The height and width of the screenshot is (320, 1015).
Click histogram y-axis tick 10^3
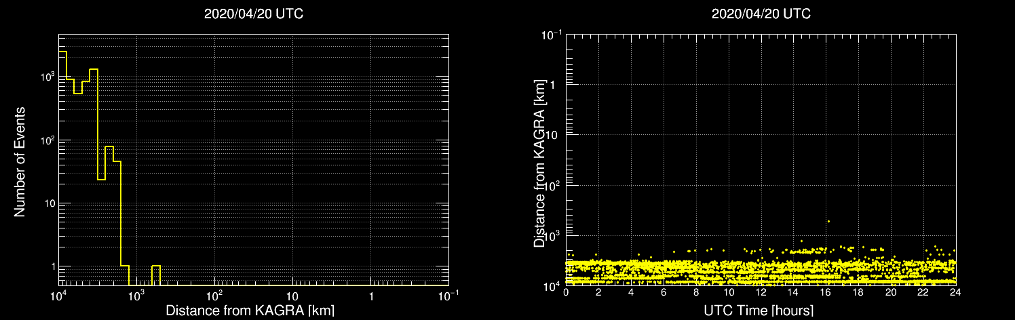click(47, 76)
